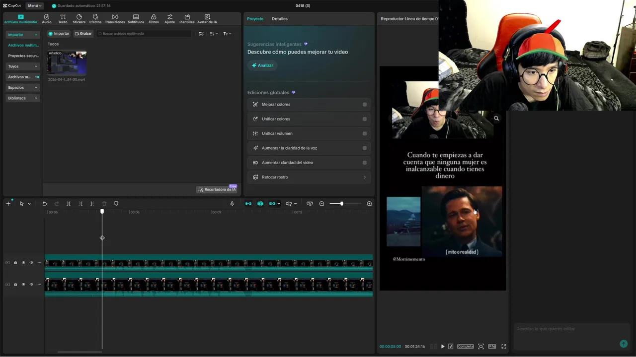Hide the lower video track with eye icon
Image resolution: width=636 pixels, height=357 pixels.
(23, 285)
